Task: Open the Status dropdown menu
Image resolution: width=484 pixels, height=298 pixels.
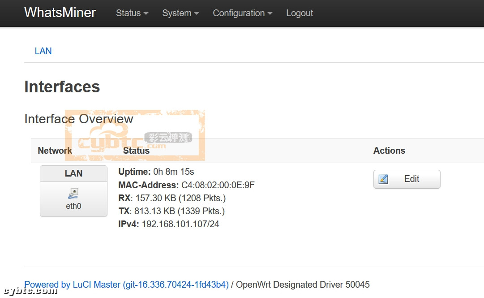Action: point(132,13)
